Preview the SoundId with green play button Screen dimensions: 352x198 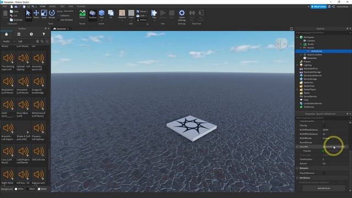point(323,151)
